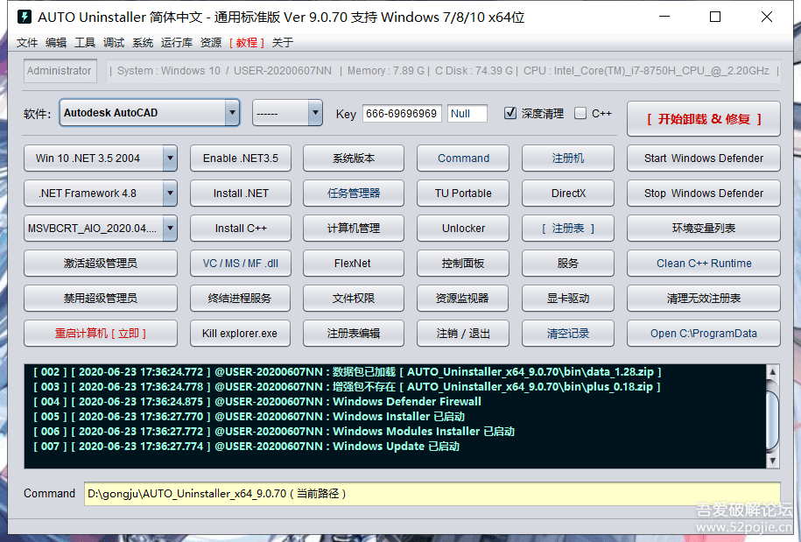Toggle the 深度清理 checkbox
This screenshot has width=801, height=542.
[509, 113]
